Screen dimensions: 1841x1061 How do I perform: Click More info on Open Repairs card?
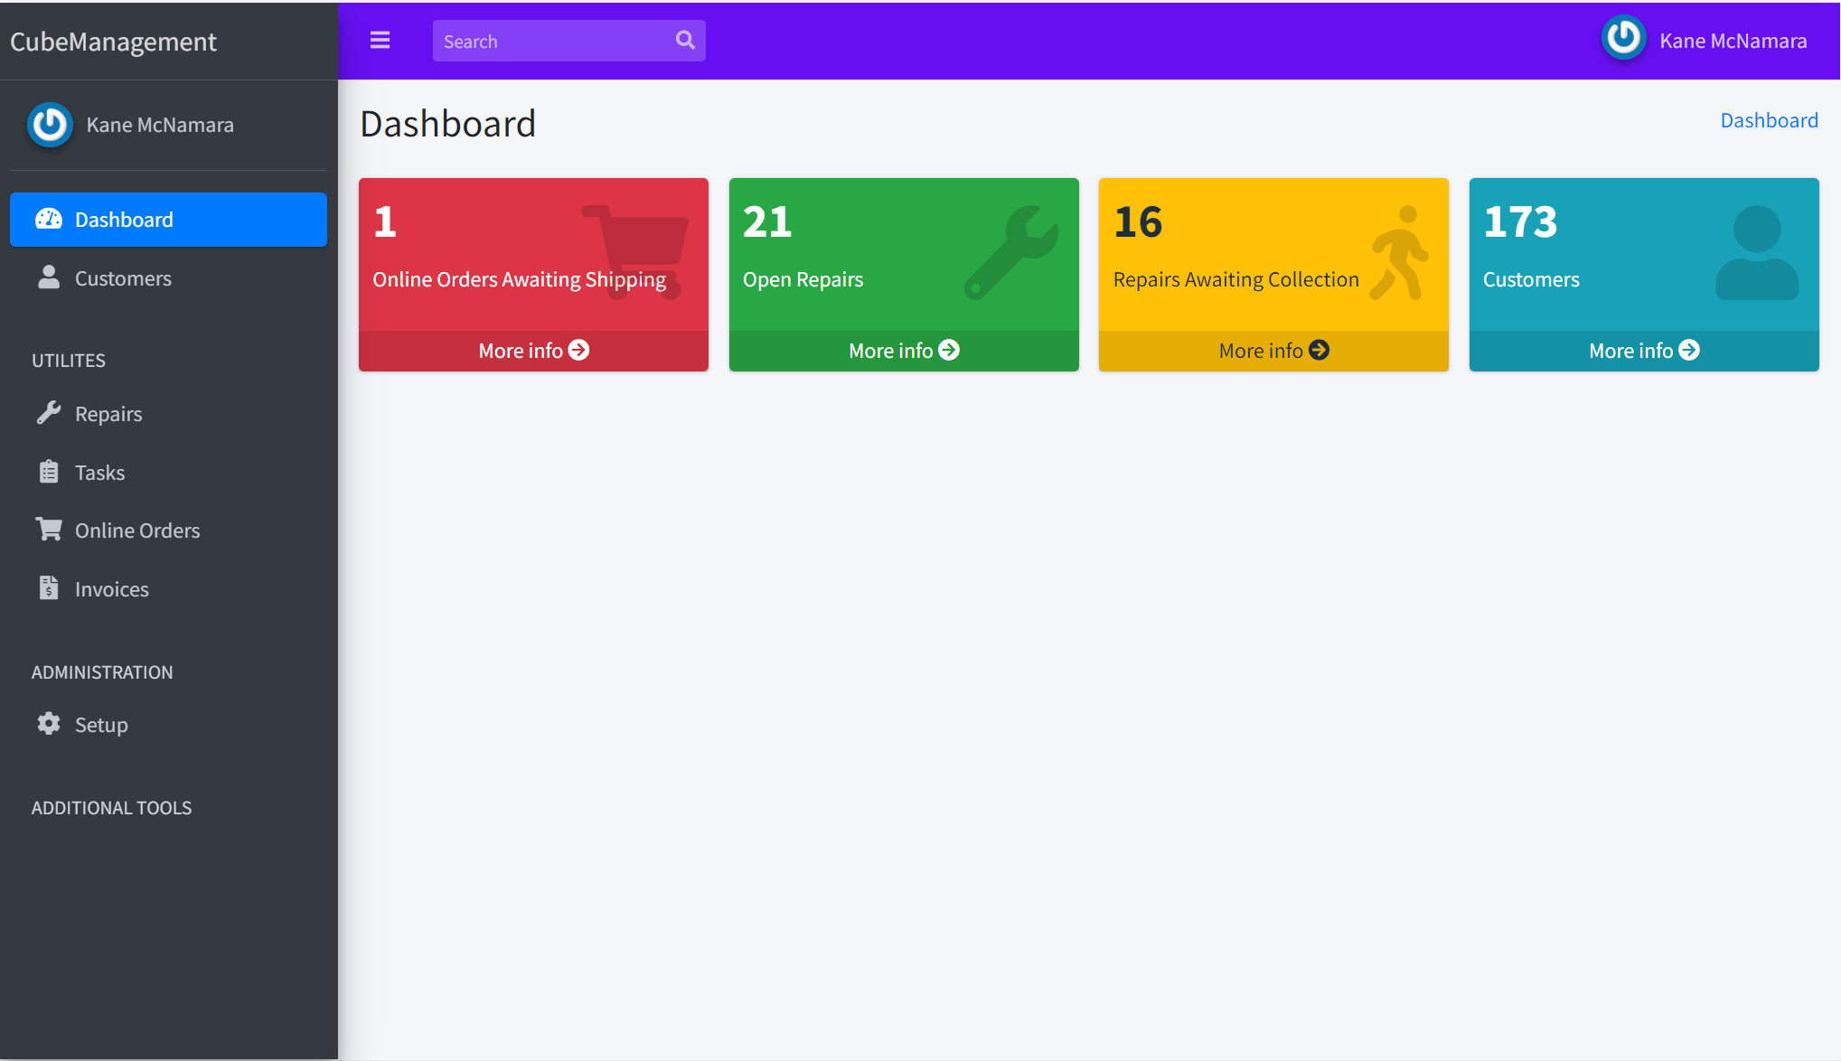[x=903, y=351]
